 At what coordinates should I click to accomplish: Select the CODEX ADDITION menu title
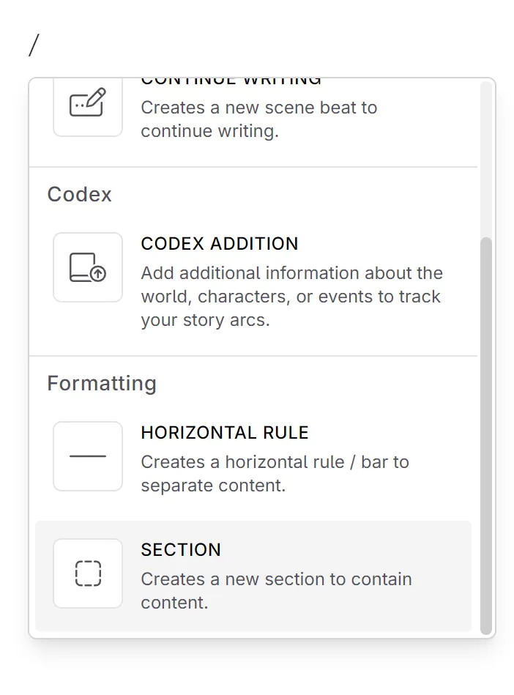pos(220,244)
